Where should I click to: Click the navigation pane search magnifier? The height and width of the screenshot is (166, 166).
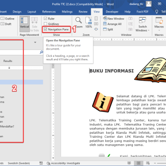click(x=42, y=52)
